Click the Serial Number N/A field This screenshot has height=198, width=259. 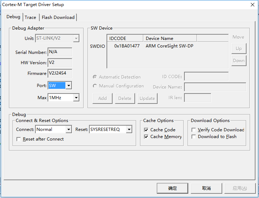pyautogui.click(x=60, y=52)
